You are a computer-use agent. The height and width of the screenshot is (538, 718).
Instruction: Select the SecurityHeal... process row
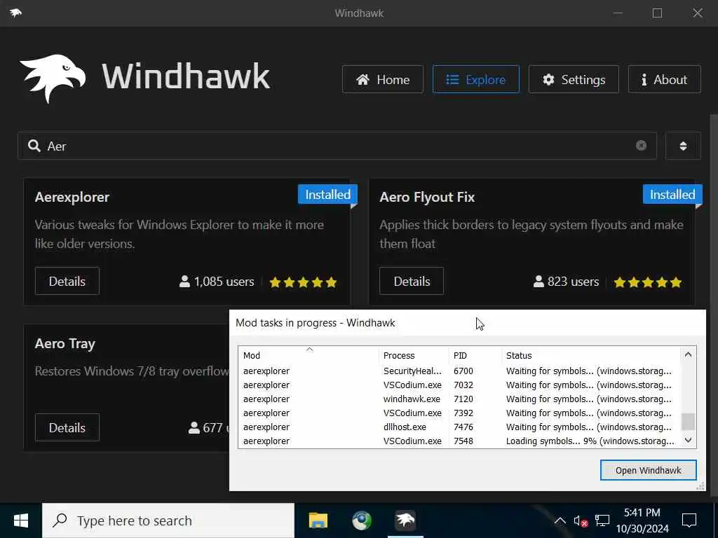pos(460,371)
